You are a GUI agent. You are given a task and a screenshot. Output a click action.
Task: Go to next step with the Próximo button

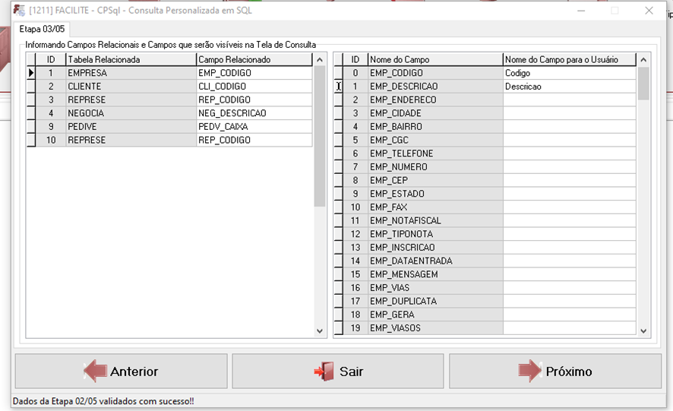[555, 371]
